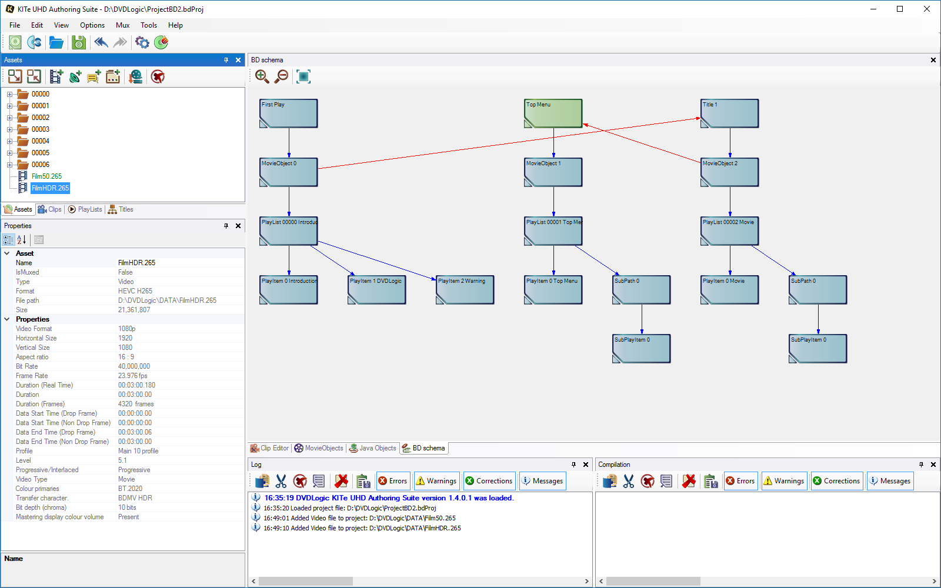
Task: Click the add video asset icon
Action: point(56,76)
